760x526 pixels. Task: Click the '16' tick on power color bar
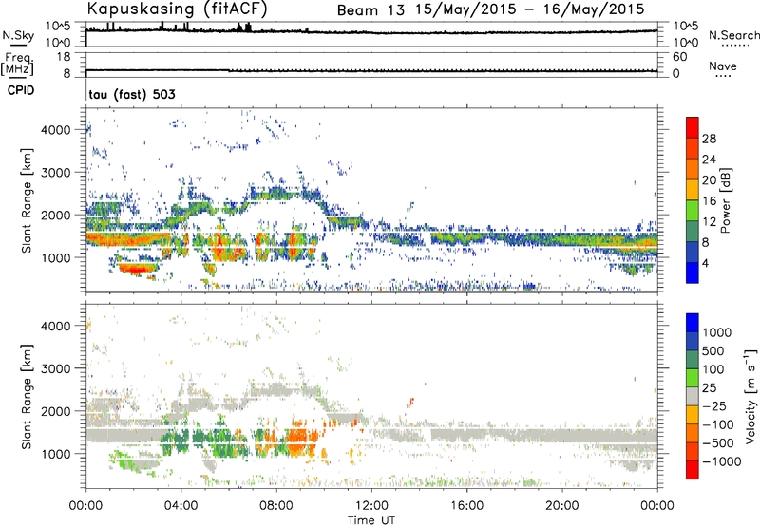[x=709, y=200]
